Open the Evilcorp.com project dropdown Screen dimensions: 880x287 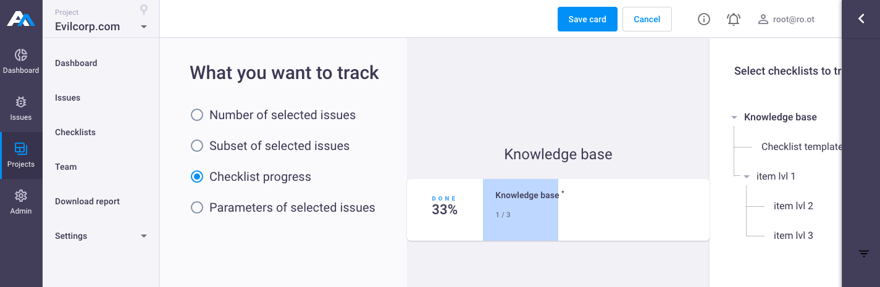tap(101, 27)
